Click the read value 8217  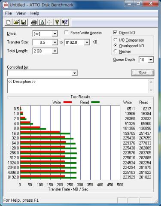point(147,109)
